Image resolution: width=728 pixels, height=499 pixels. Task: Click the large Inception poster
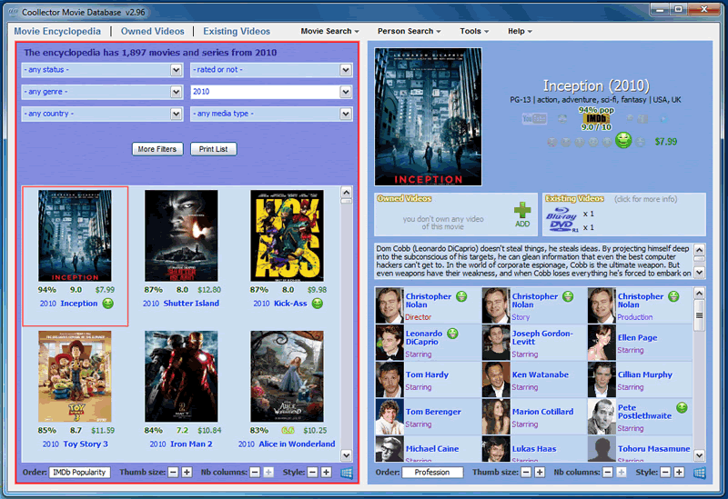pyautogui.click(x=428, y=117)
